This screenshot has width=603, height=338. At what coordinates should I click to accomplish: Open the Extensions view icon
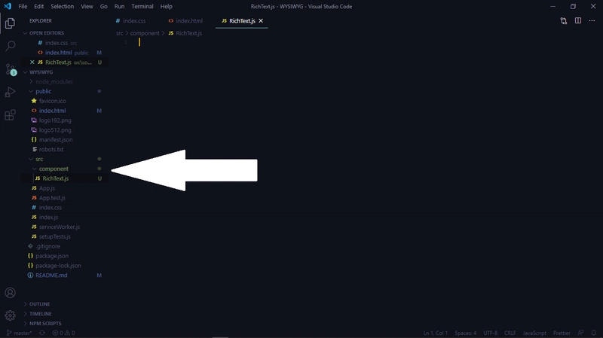point(10,115)
